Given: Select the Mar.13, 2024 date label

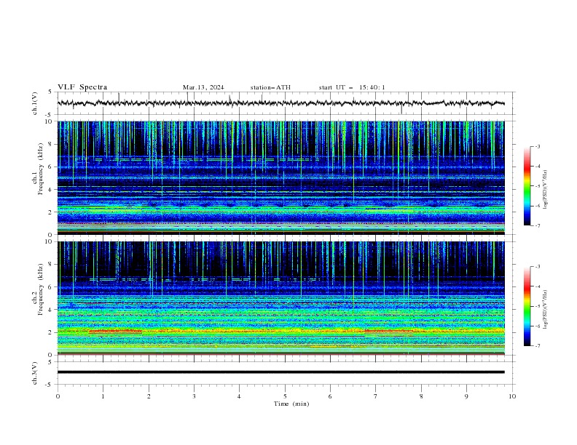Looking at the screenshot, I should [203, 87].
